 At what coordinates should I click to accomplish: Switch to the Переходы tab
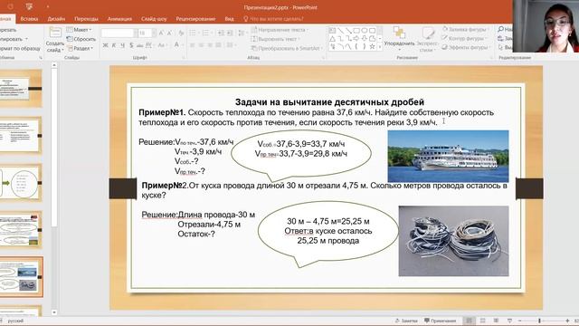86,18
